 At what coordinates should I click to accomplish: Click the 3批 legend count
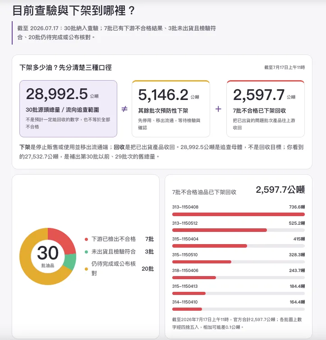pos(149,252)
